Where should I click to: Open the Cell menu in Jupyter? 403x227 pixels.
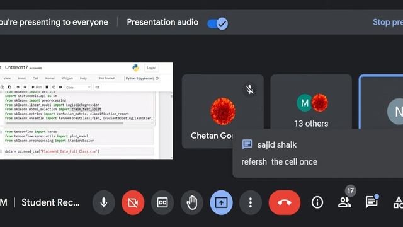pyautogui.click(x=35, y=78)
